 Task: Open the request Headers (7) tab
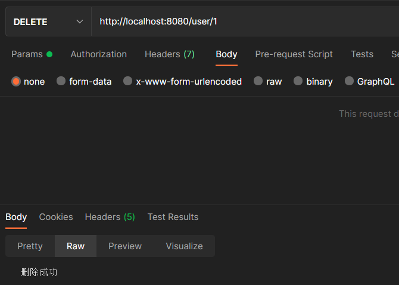169,54
